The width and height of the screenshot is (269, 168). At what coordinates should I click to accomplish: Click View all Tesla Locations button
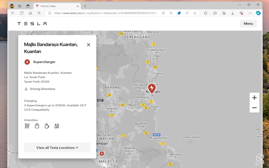pos(57,148)
